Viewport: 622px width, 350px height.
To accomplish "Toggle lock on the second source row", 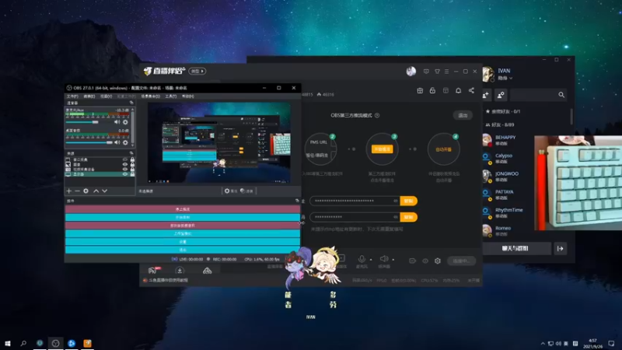I will tap(132, 164).
